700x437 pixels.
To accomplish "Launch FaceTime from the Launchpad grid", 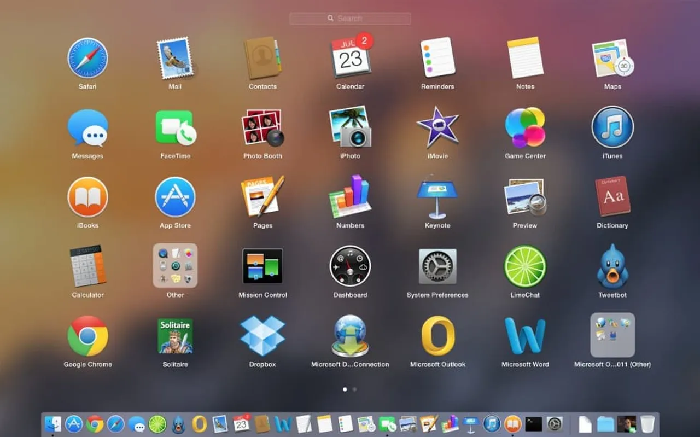I will (176, 127).
